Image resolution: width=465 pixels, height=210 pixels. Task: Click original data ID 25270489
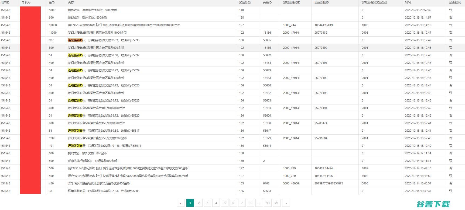pos(321,33)
